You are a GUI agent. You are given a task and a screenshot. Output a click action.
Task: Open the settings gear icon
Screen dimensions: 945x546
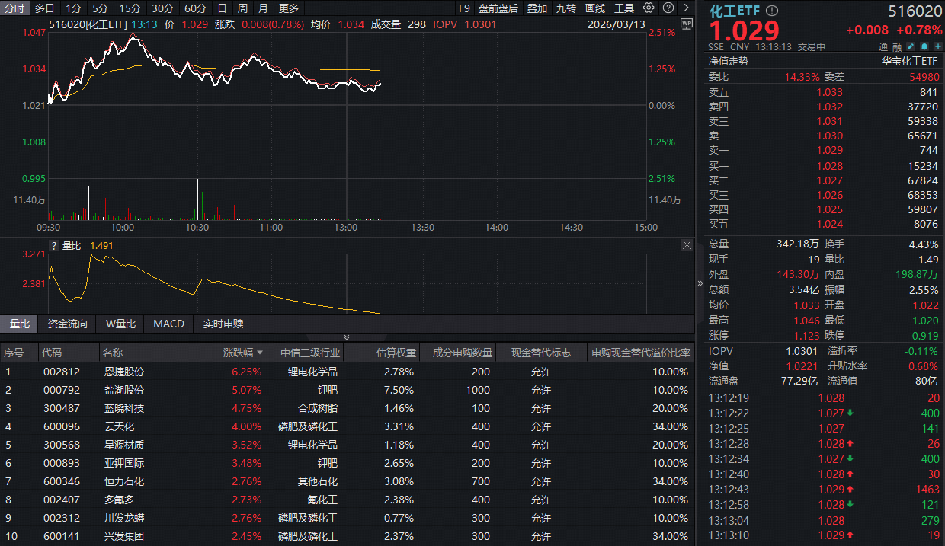[649, 7]
